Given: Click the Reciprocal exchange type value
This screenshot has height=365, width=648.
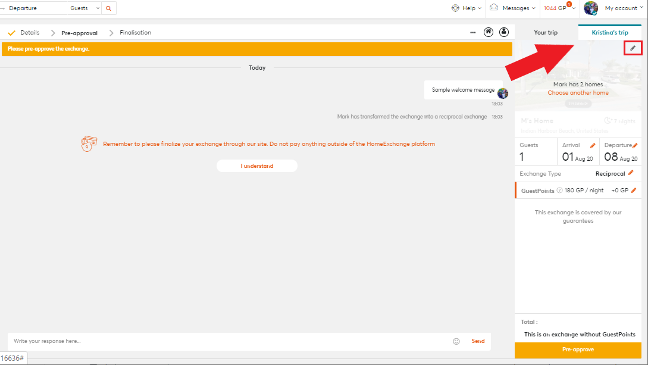Looking at the screenshot, I should point(610,174).
